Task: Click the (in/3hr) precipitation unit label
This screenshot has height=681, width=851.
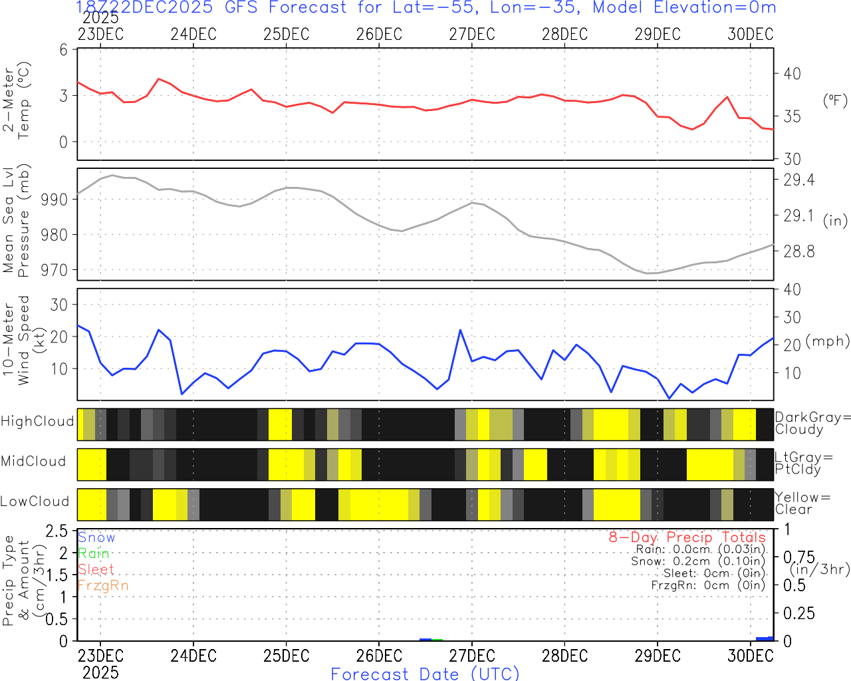Action: (x=820, y=569)
